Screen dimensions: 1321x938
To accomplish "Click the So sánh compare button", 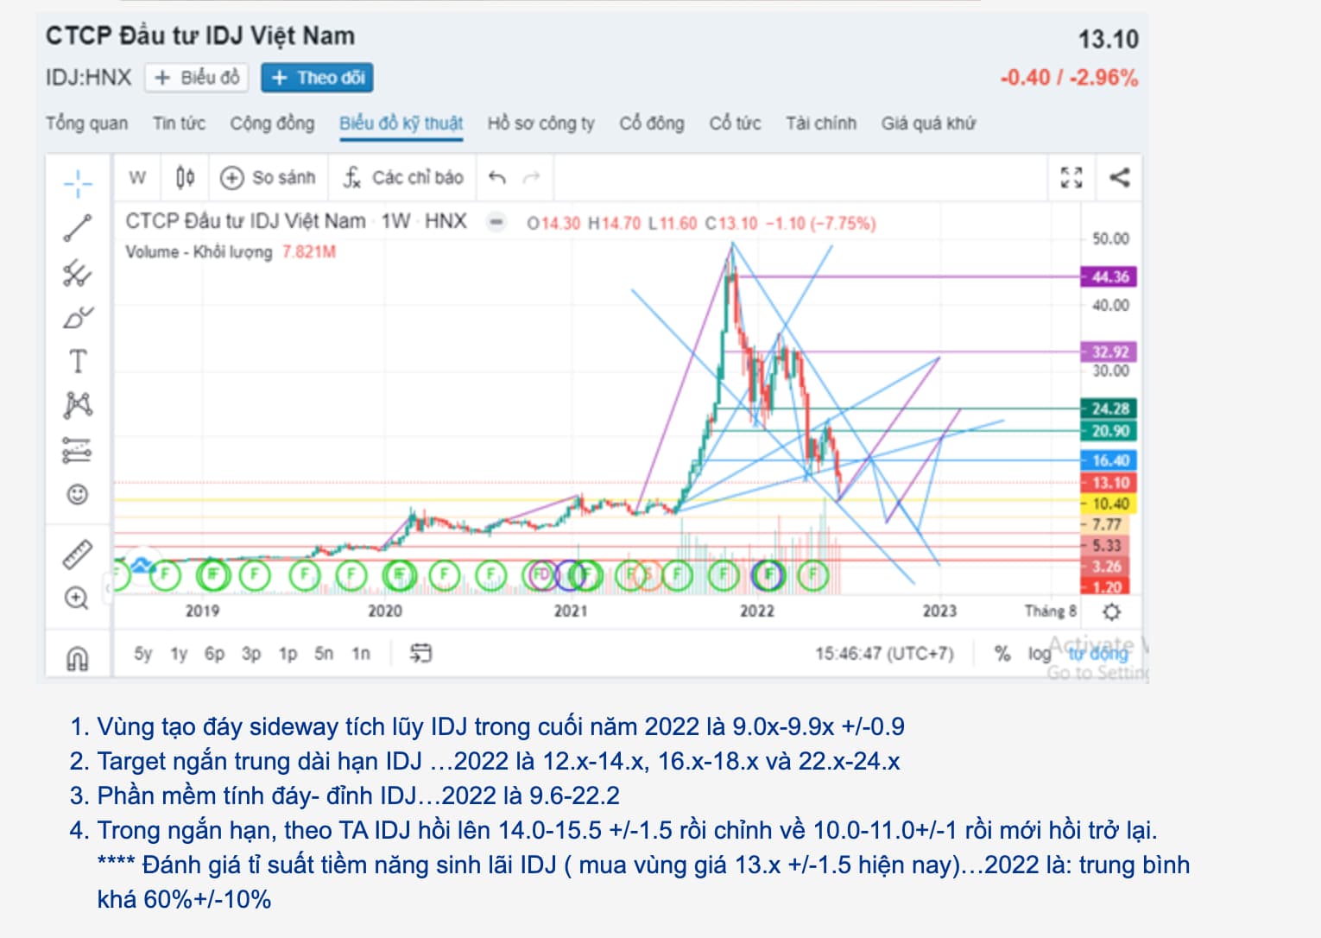I will 269,178.
